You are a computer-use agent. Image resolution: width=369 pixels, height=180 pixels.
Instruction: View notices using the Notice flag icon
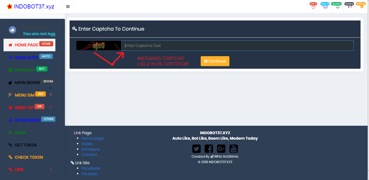point(350,7)
